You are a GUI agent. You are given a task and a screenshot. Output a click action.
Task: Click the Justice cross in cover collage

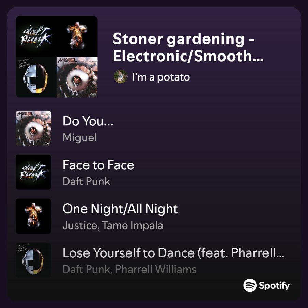[x=77, y=36]
